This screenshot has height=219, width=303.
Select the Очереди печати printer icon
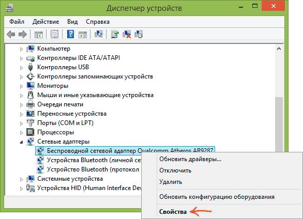point(31,104)
